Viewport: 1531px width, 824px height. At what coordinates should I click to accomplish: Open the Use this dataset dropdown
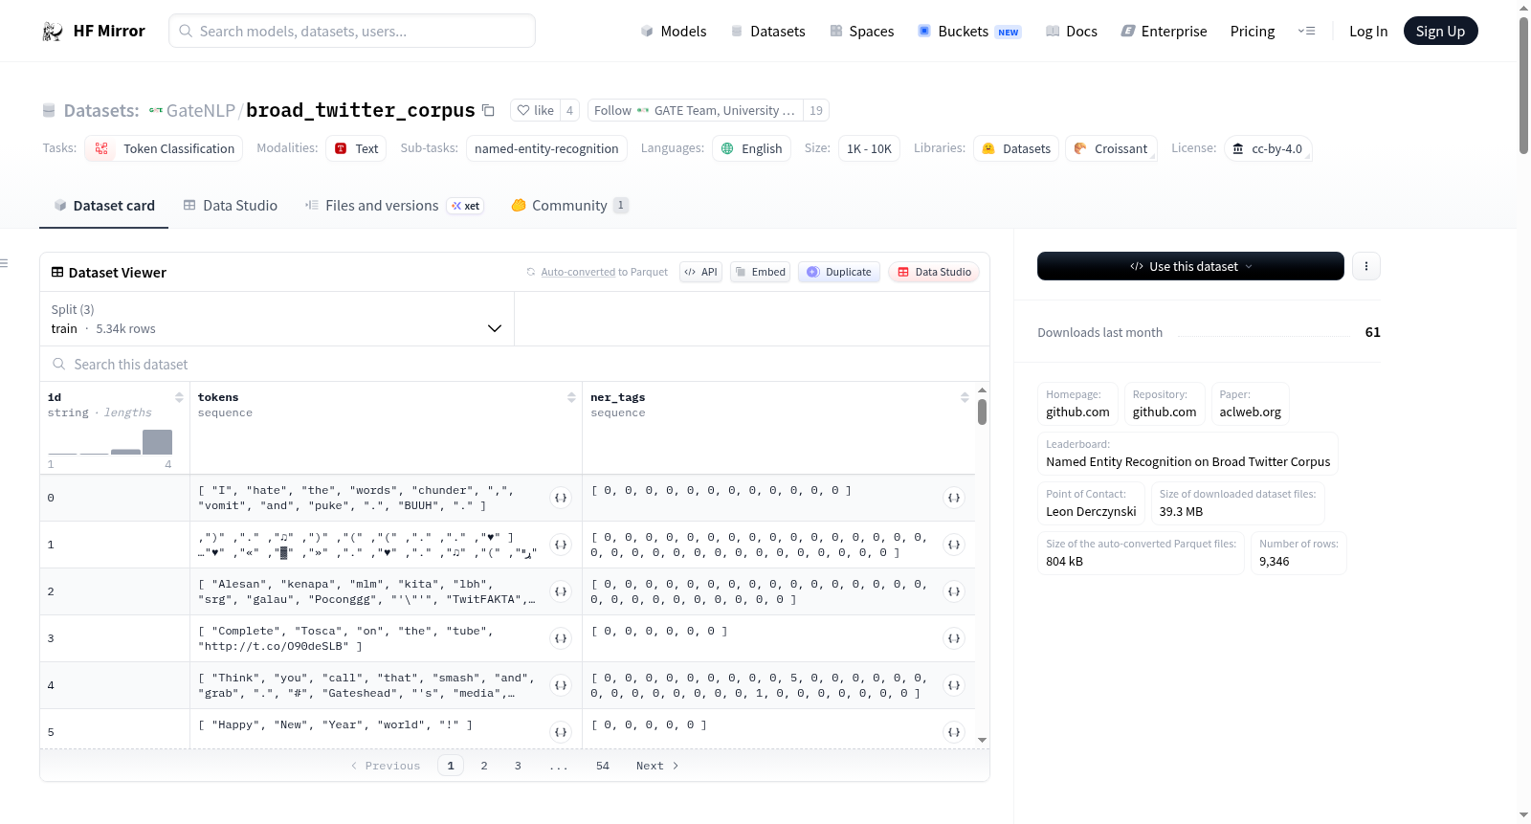(1190, 266)
